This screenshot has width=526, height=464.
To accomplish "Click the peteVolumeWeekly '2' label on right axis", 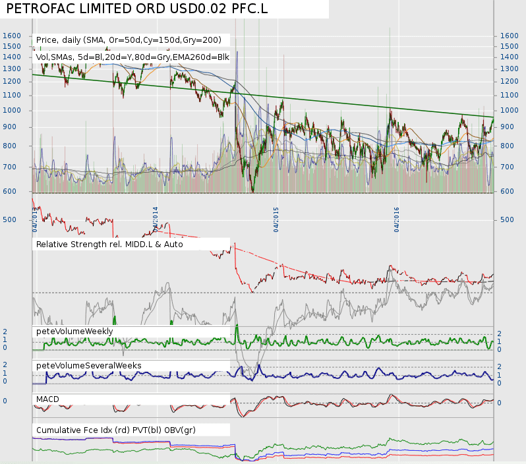I will pyautogui.click(x=499, y=333).
